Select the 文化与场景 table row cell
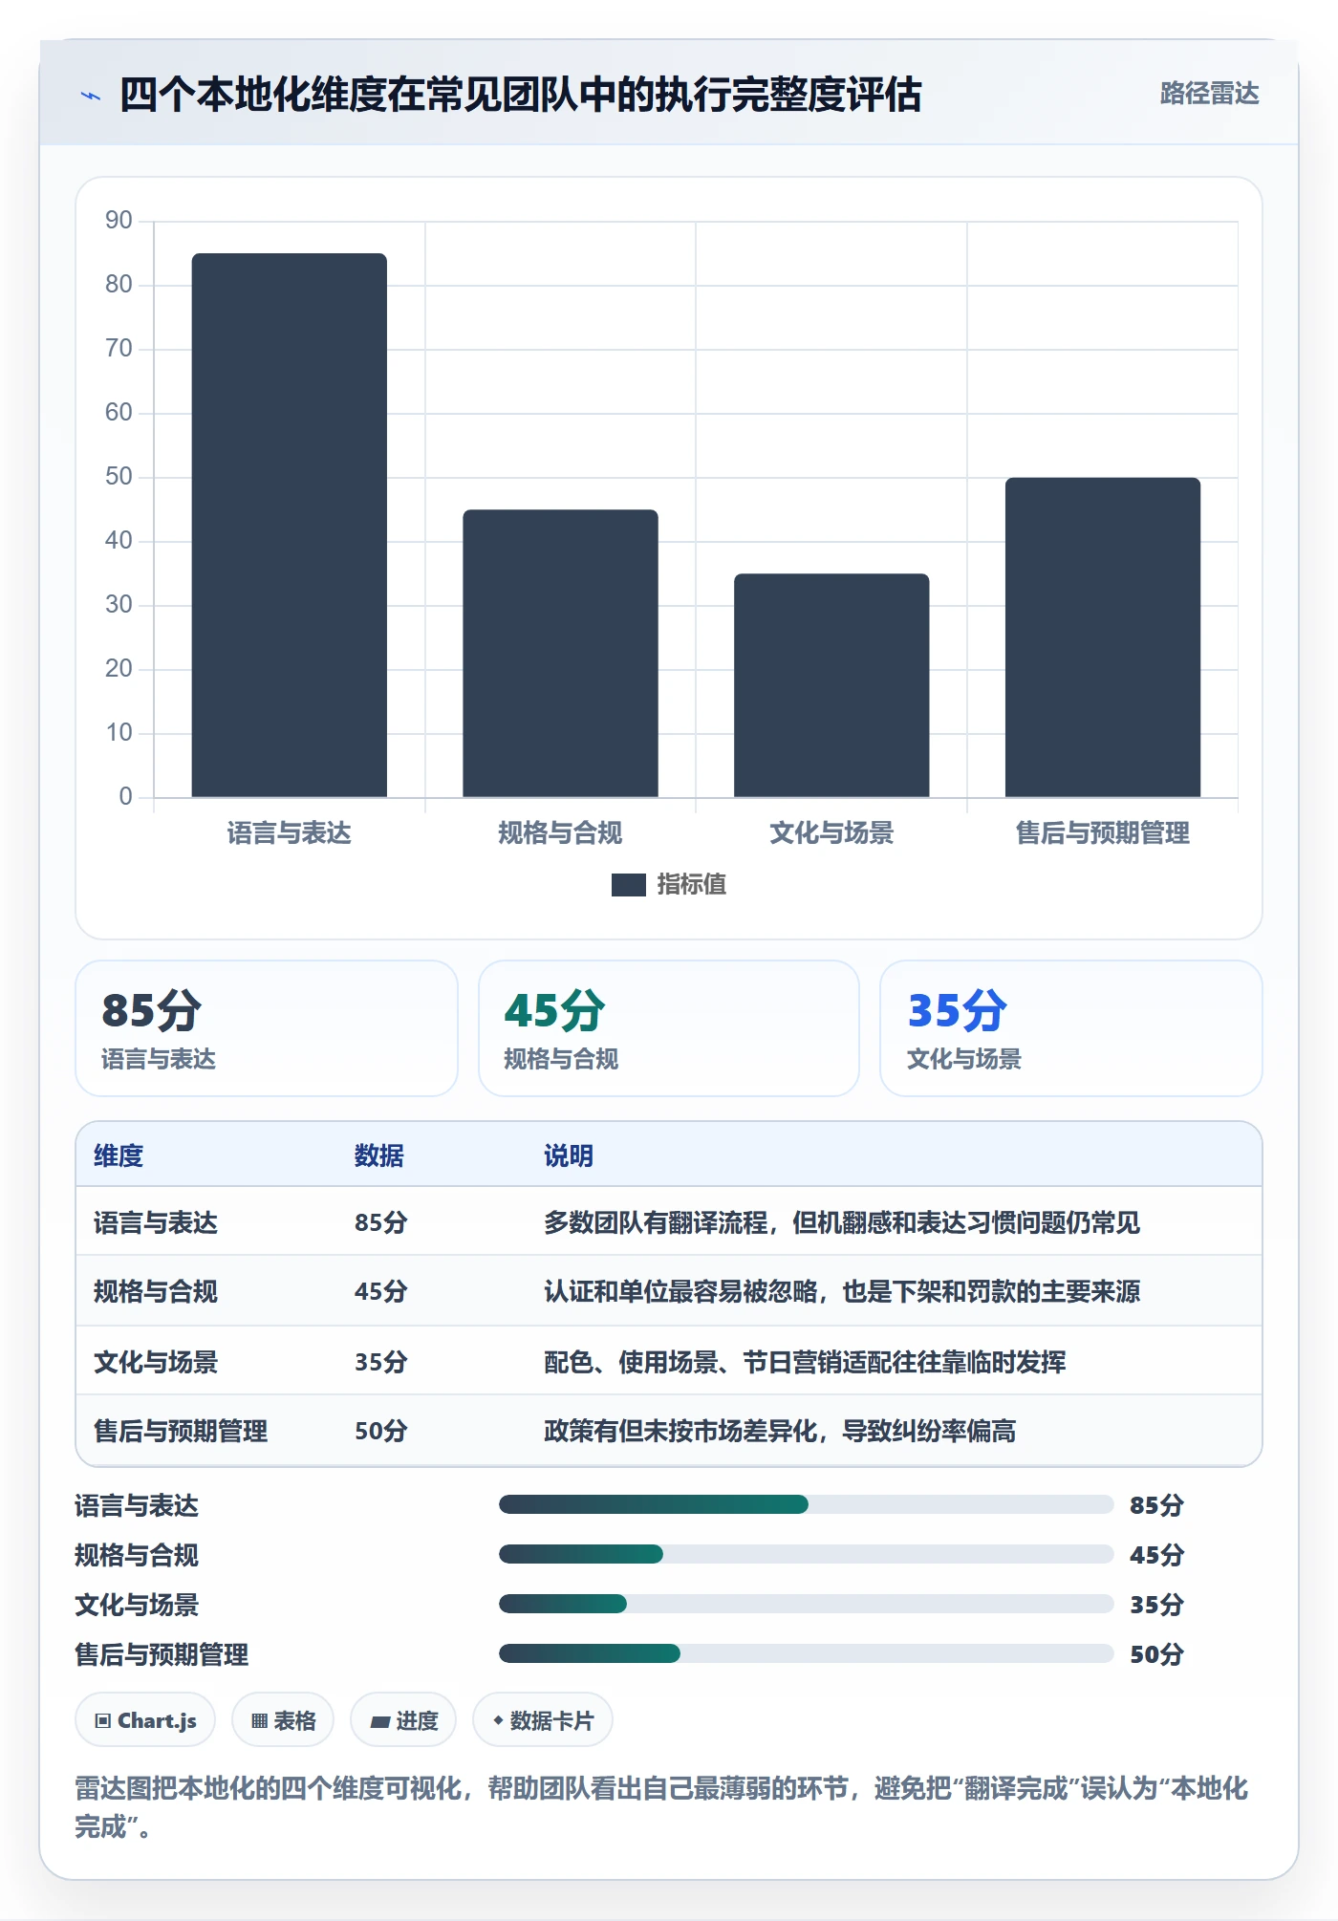Viewport: 1338px width, 1921px height. coord(156,1361)
